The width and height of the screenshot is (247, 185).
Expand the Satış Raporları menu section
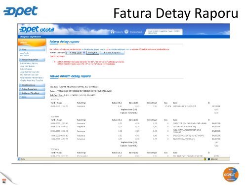[32, 89]
